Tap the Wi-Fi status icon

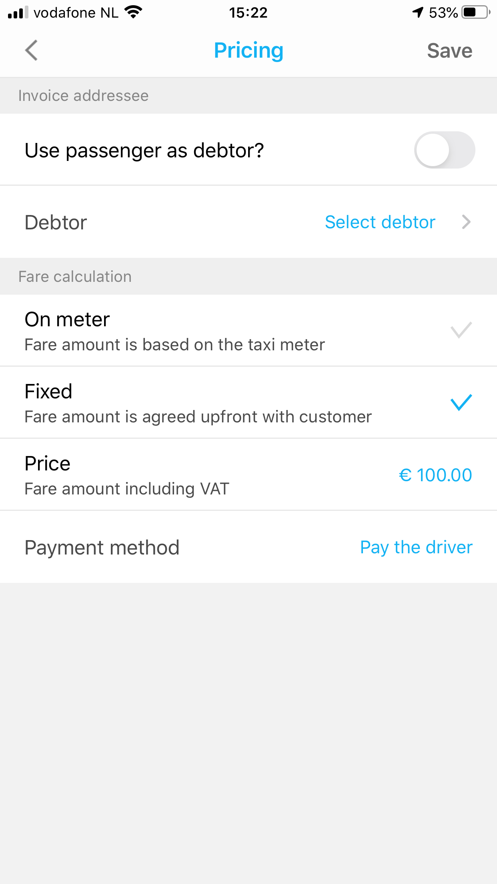pos(134,12)
